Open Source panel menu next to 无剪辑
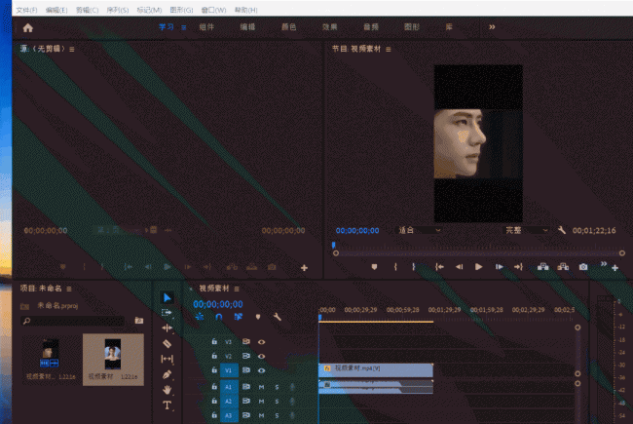The image size is (633, 424). pos(72,50)
